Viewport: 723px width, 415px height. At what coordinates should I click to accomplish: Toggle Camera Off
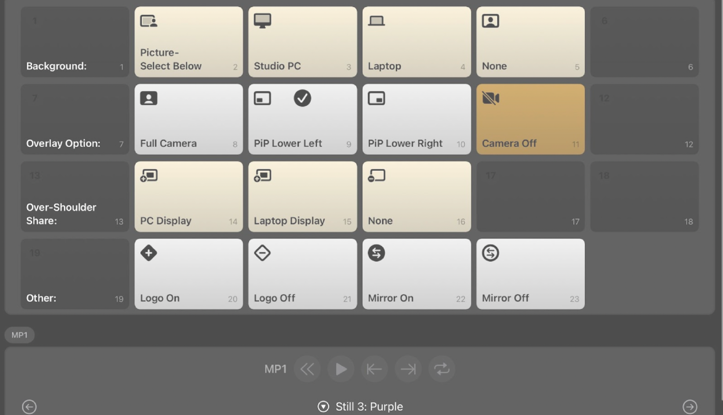click(531, 119)
